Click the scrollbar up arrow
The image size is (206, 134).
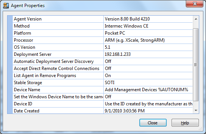pos(196,19)
